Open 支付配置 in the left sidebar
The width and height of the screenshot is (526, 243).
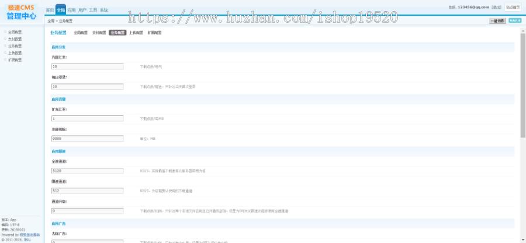(x=15, y=39)
